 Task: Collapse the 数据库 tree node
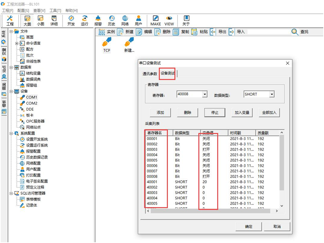11,68
